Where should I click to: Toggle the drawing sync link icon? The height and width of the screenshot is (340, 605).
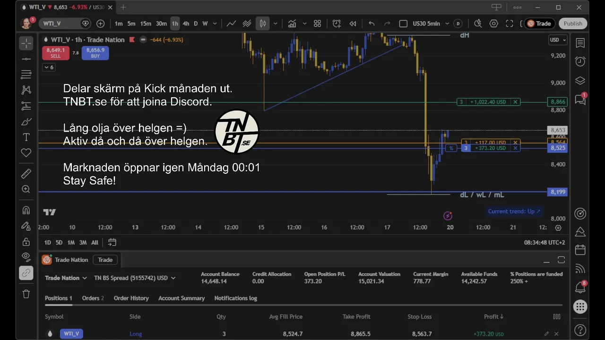[26, 272]
